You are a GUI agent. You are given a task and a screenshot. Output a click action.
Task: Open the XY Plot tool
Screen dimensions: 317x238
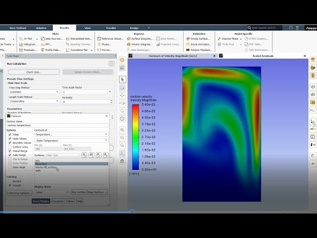(26, 39)
